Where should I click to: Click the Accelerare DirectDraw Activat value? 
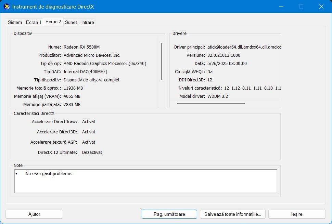pyautogui.click(x=89, y=122)
